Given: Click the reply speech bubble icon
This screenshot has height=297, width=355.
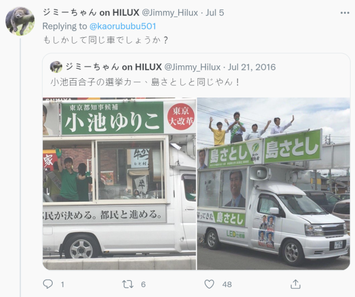Looking at the screenshot, I should (48, 284).
